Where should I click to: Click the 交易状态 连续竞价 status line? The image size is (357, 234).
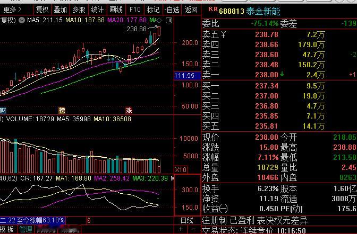pyautogui.click(x=254, y=230)
